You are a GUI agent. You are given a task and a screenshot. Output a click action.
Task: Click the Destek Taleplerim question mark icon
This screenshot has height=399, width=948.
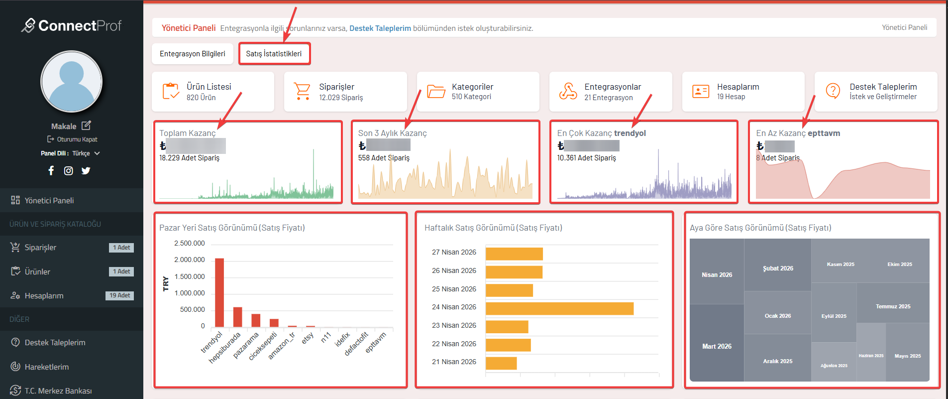tap(833, 91)
